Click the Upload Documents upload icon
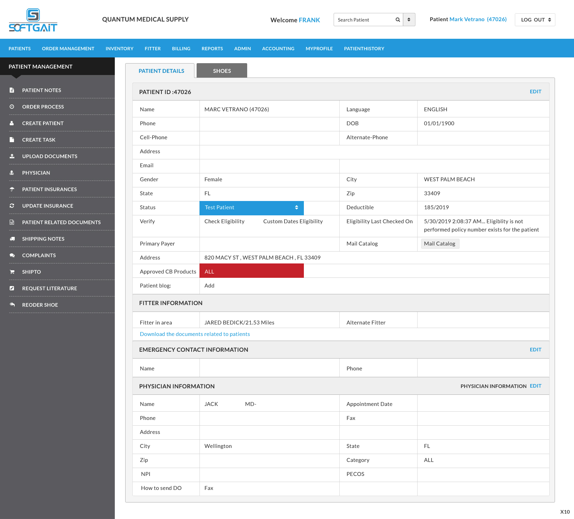 pos(12,156)
